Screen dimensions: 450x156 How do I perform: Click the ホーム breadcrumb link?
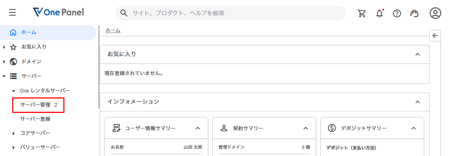113,31
